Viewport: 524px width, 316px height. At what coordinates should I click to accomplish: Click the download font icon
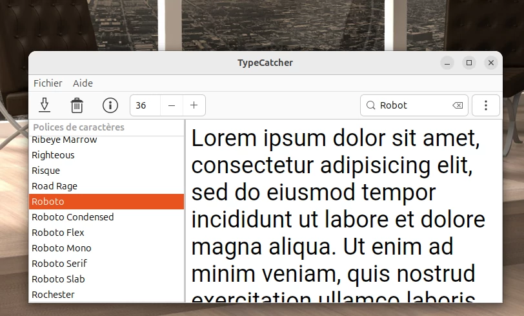(x=45, y=105)
